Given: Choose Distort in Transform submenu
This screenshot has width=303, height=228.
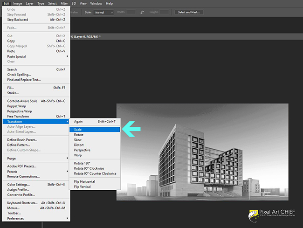Looking at the screenshot, I should (x=95, y=145).
